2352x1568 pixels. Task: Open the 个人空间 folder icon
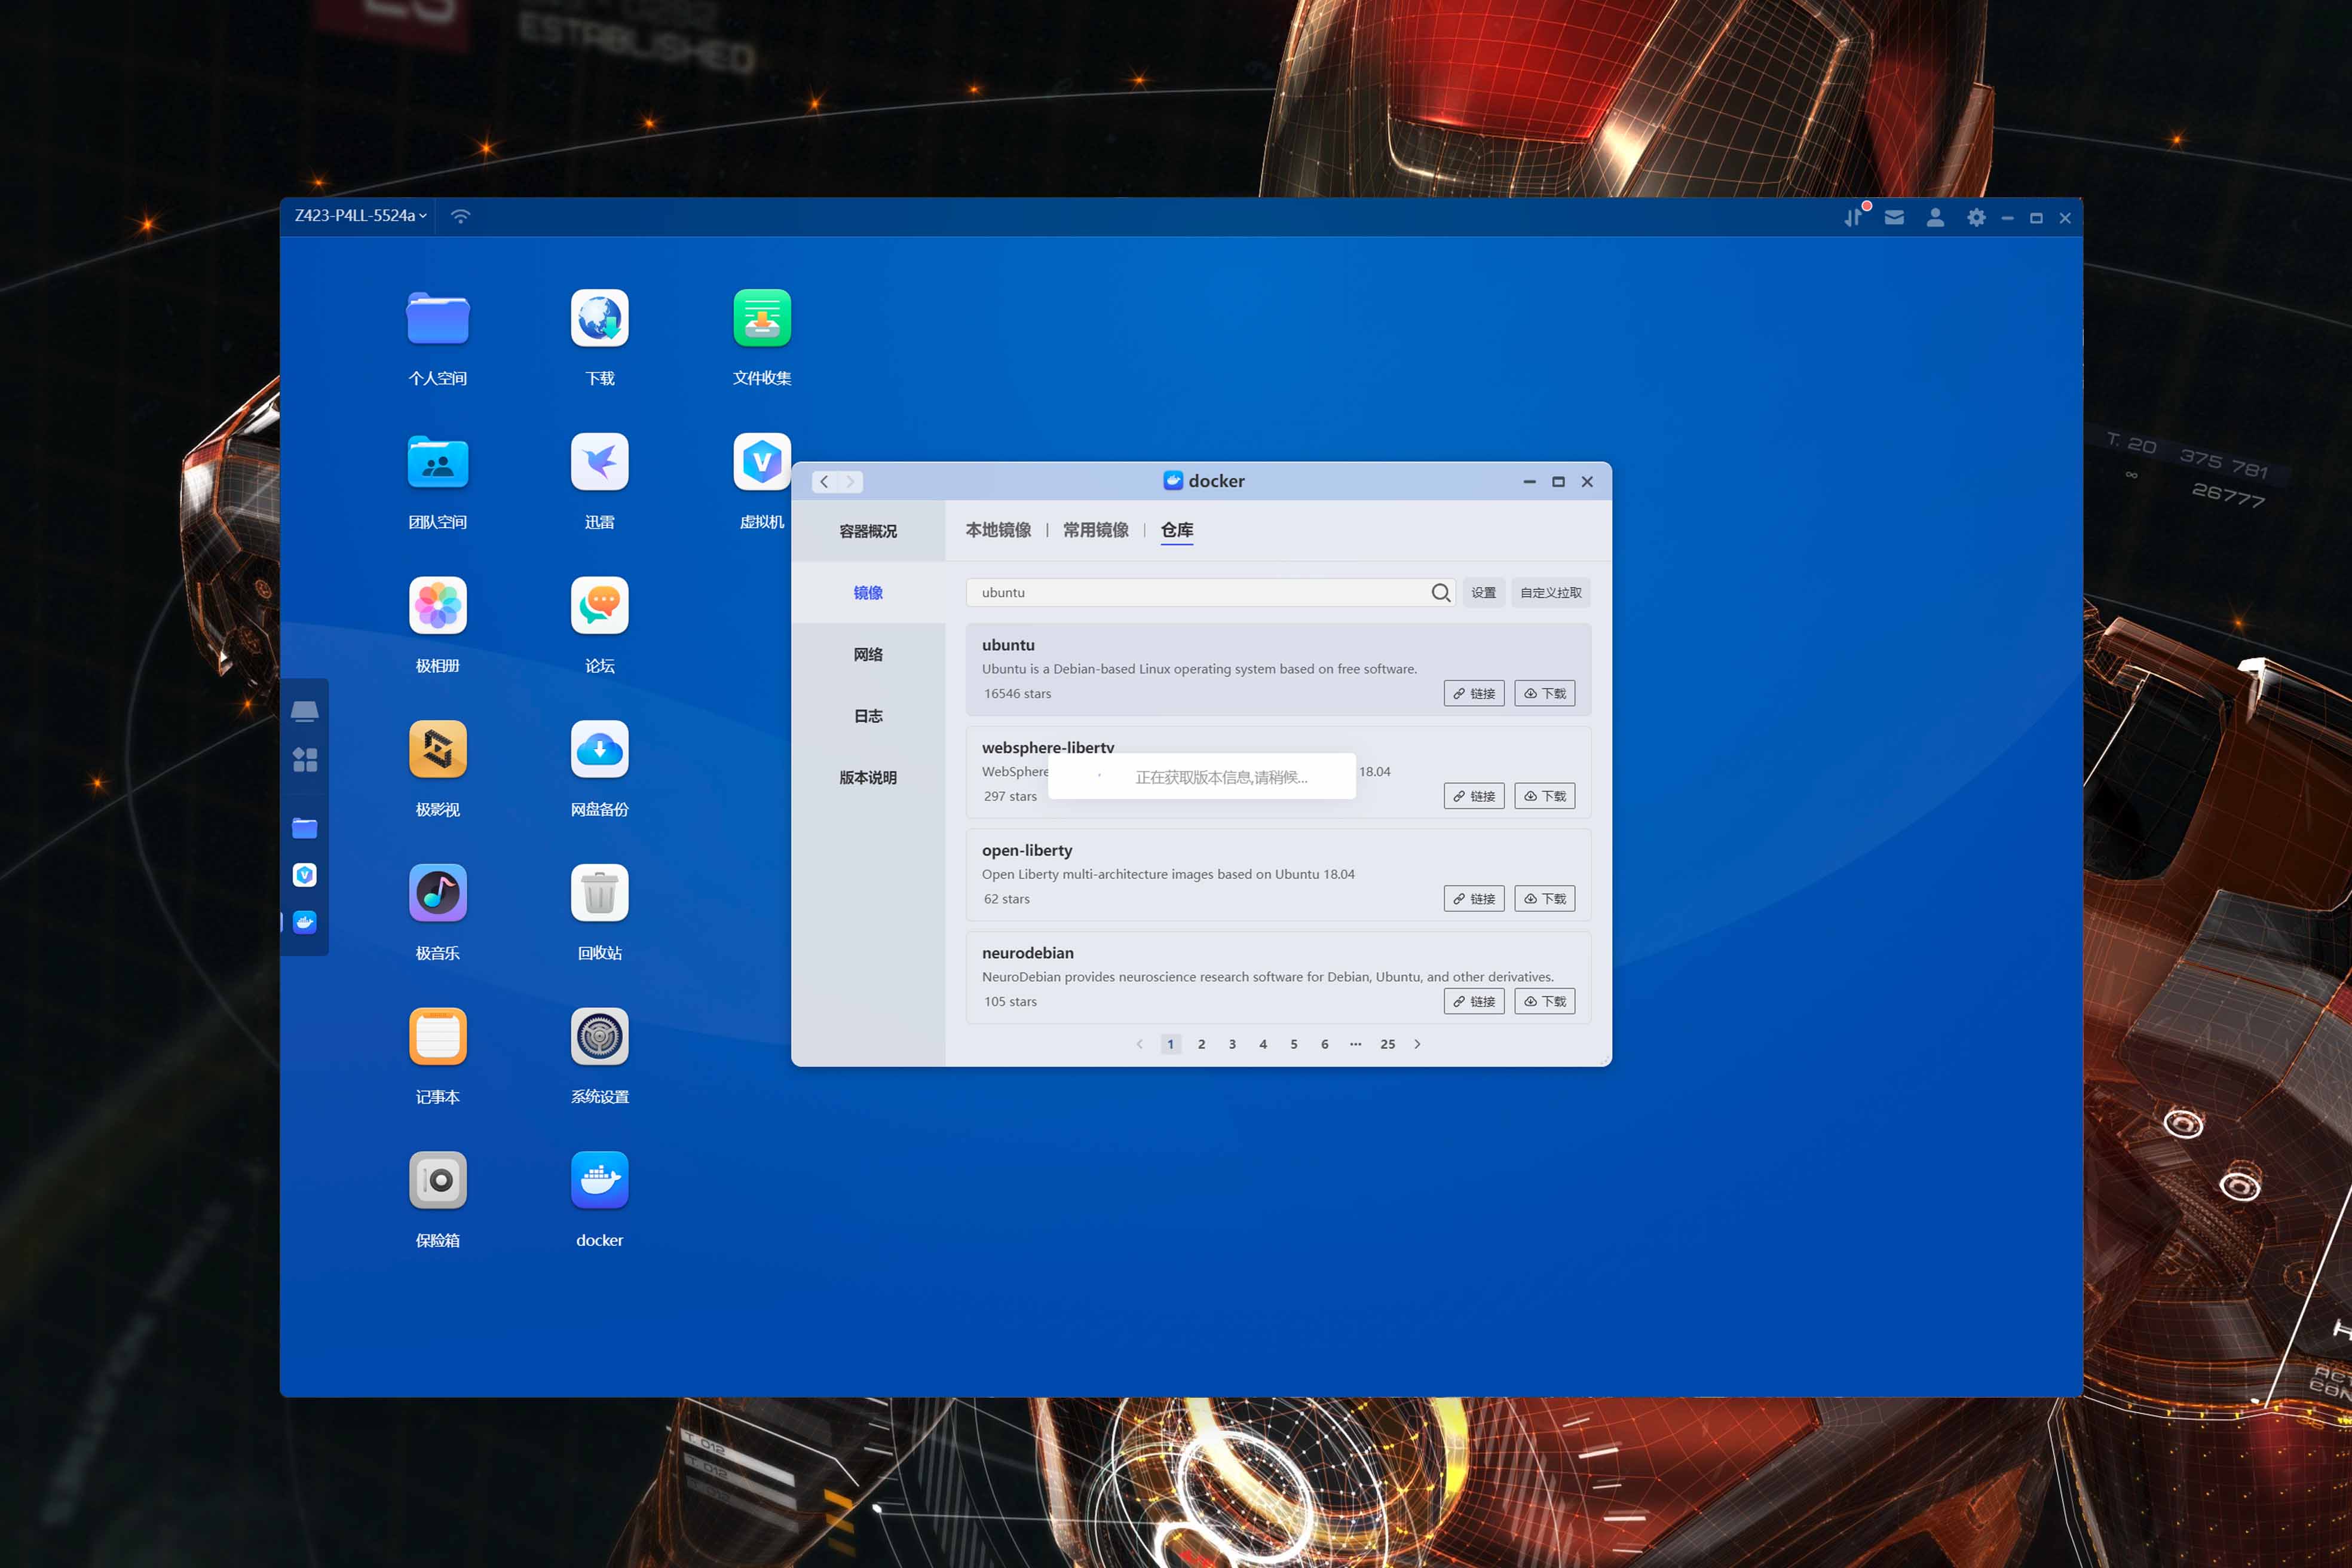[x=438, y=319]
